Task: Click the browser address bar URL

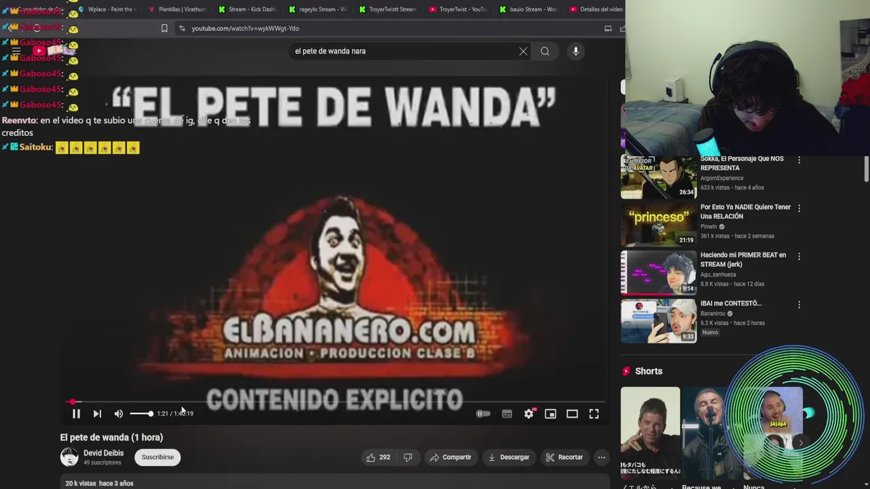Action: 245,29
